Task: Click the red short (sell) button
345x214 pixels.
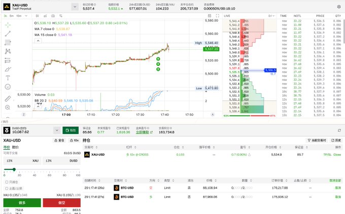Action: coord(61,202)
